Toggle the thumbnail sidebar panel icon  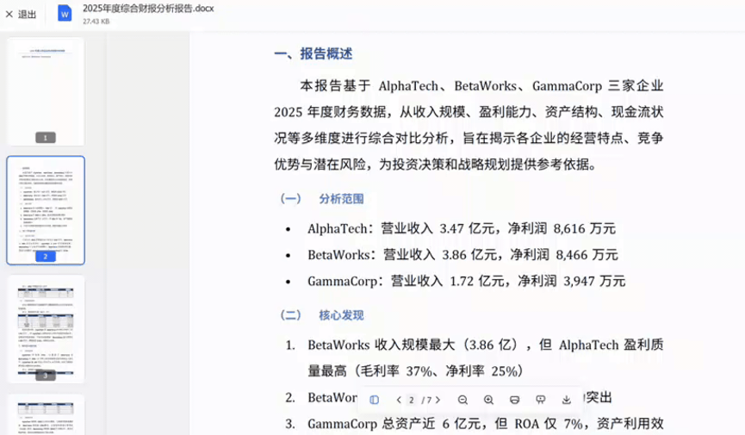coord(375,400)
